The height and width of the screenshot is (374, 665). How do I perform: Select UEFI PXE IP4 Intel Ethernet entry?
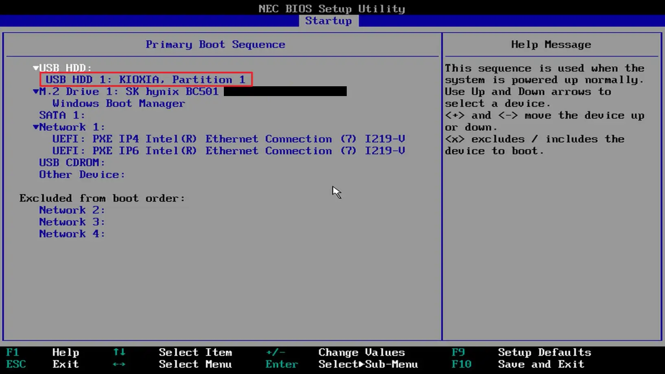pos(228,139)
